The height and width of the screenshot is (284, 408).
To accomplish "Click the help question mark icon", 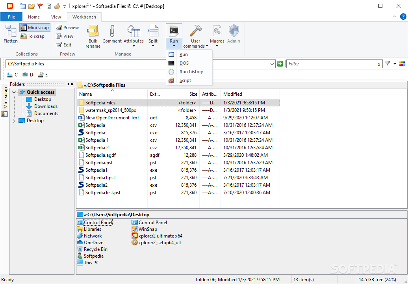I will 403,17.
